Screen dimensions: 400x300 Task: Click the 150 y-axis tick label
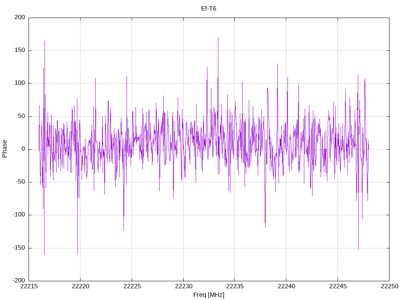(20, 50)
